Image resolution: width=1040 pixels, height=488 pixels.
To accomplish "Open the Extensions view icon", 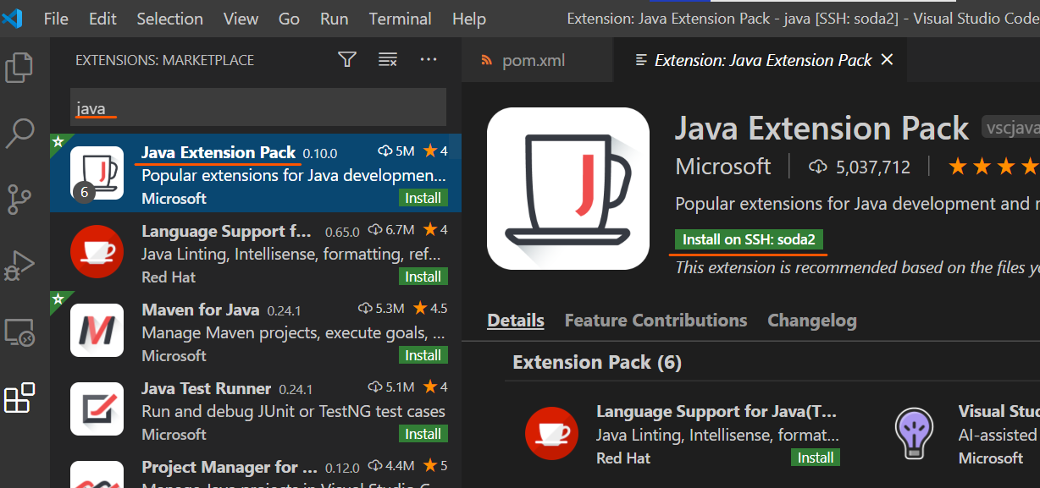I will pyautogui.click(x=19, y=398).
